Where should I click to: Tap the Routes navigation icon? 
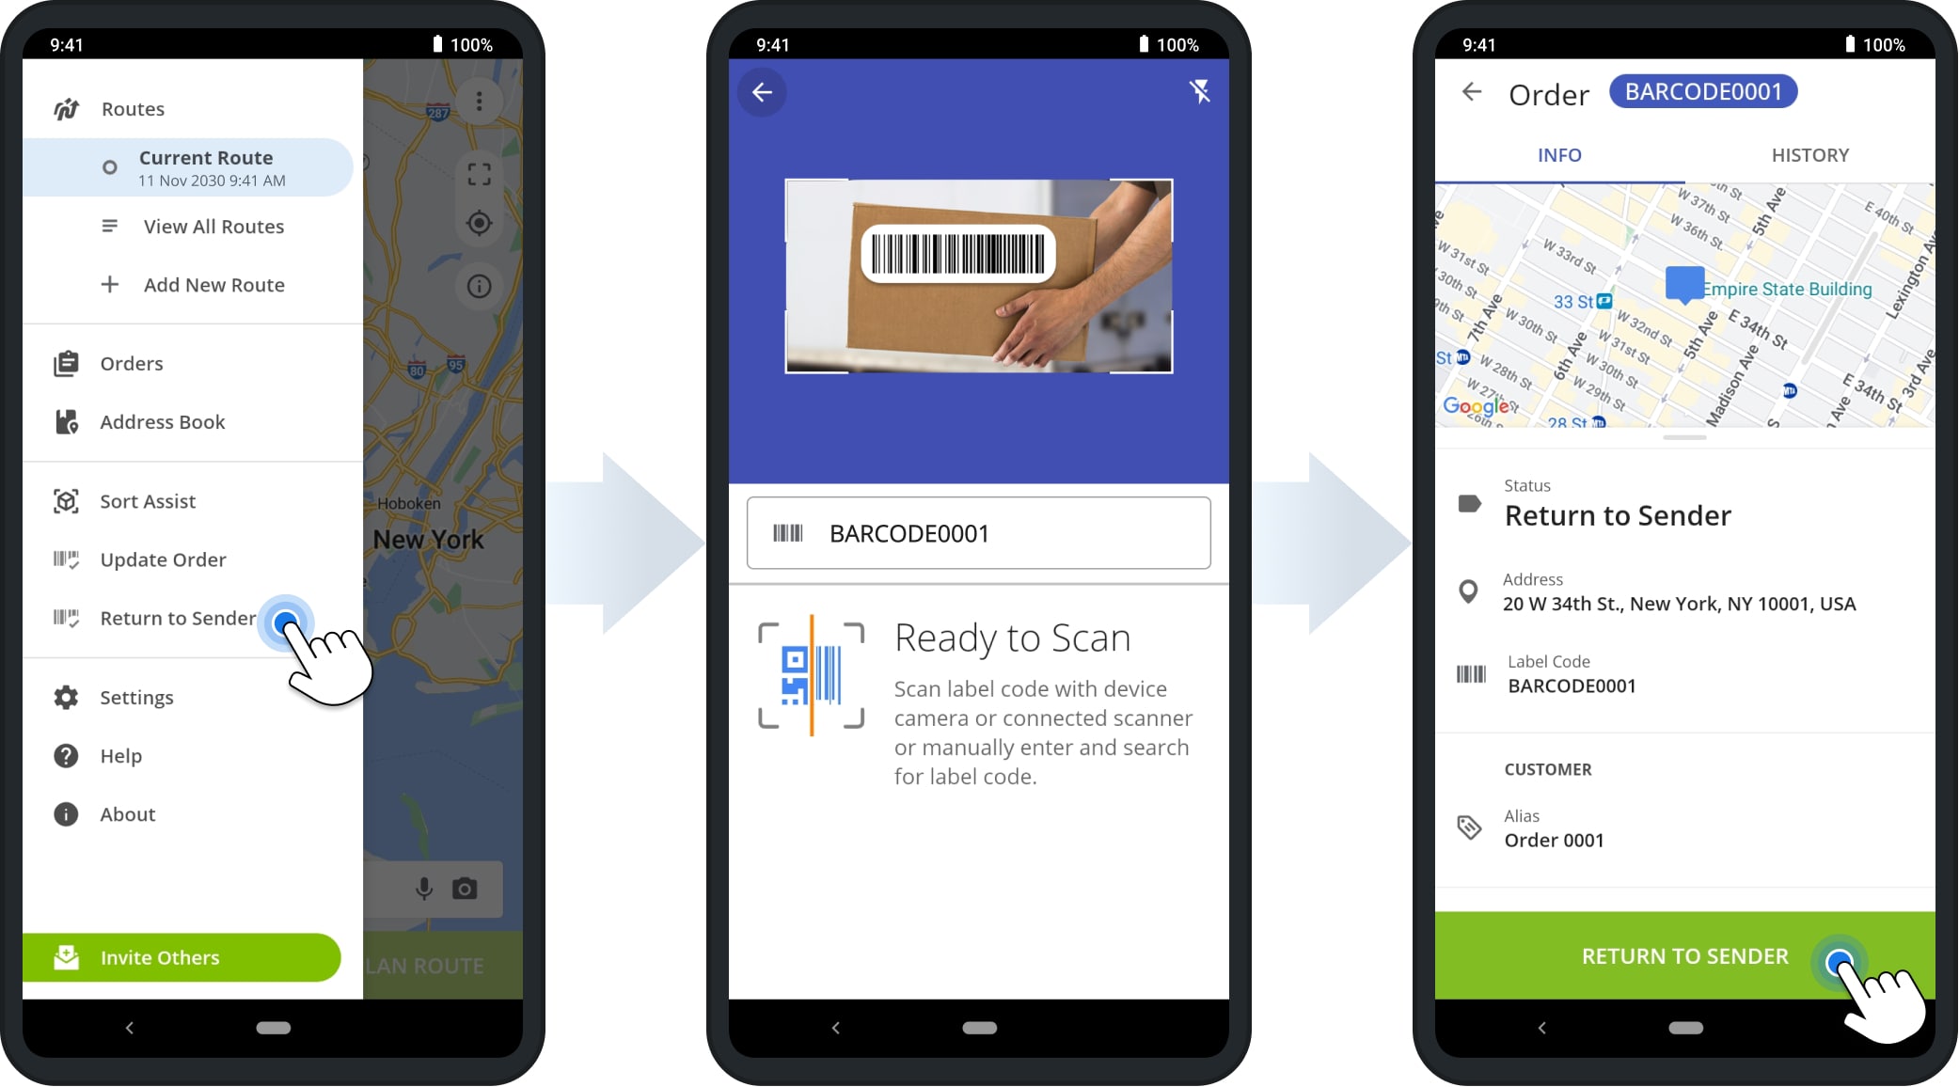pyautogui.click(x=67, y=108)
